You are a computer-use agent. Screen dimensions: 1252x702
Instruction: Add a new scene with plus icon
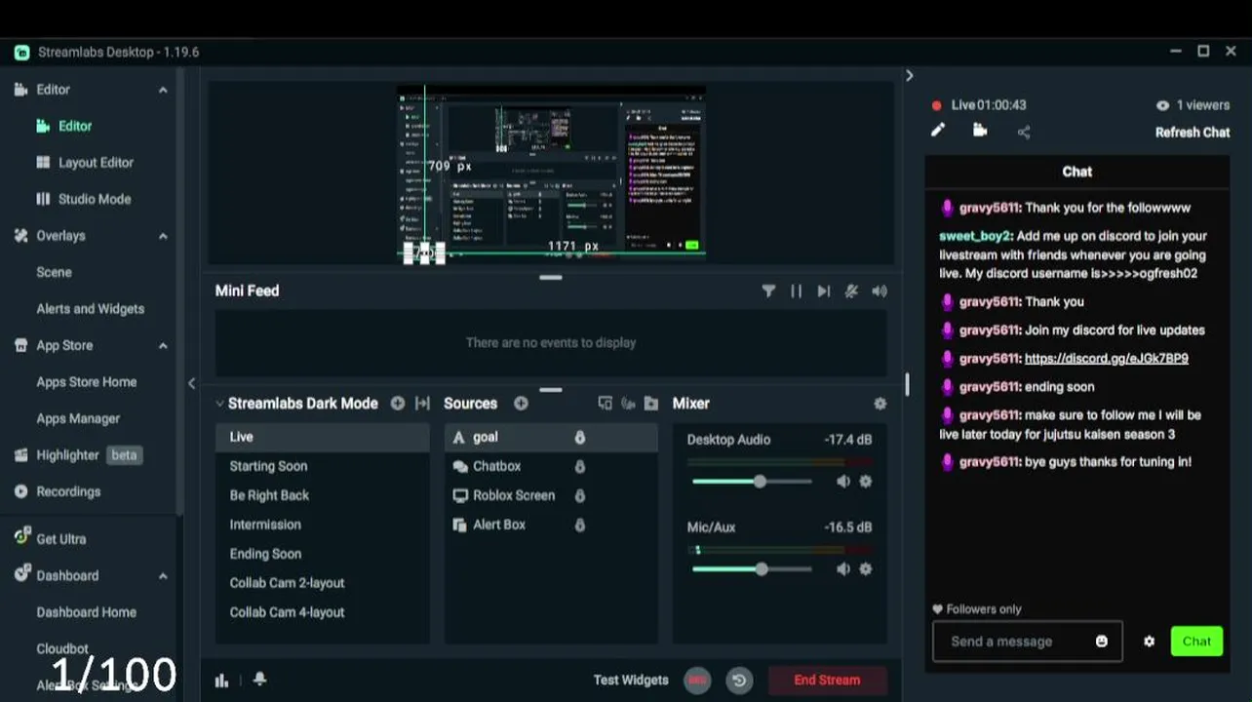[x=397, y=403]
